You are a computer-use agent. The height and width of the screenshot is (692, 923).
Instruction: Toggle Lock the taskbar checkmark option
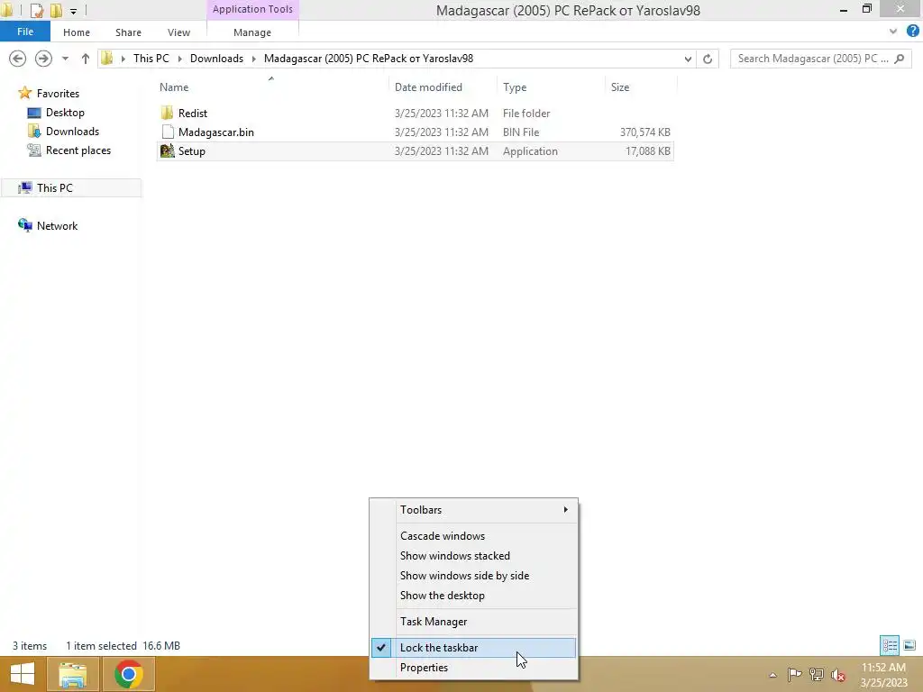[474, 647]
